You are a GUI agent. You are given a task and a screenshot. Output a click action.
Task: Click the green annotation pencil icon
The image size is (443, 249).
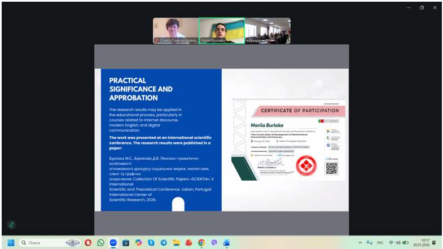tap(11, 225)
